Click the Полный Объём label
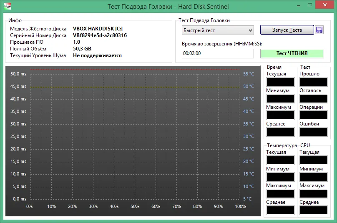Image resolution: width=337 pixels, height=223 pixels. (28, 49)
